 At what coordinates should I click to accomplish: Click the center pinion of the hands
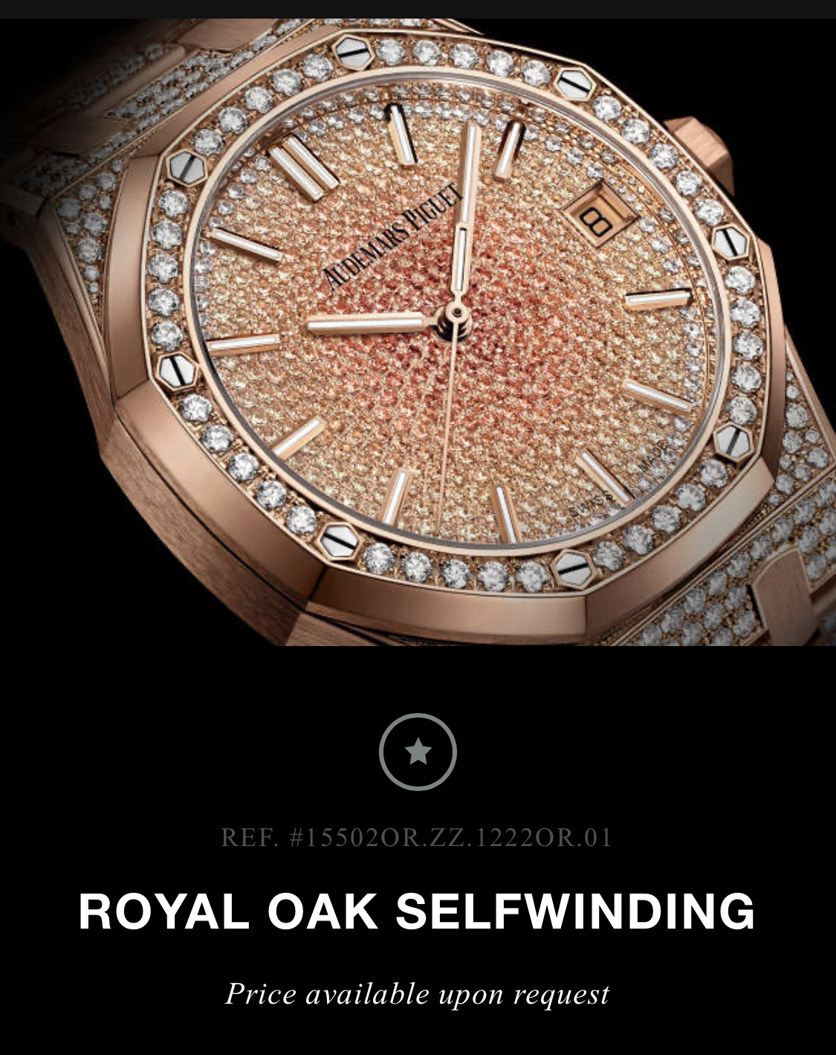456,312
